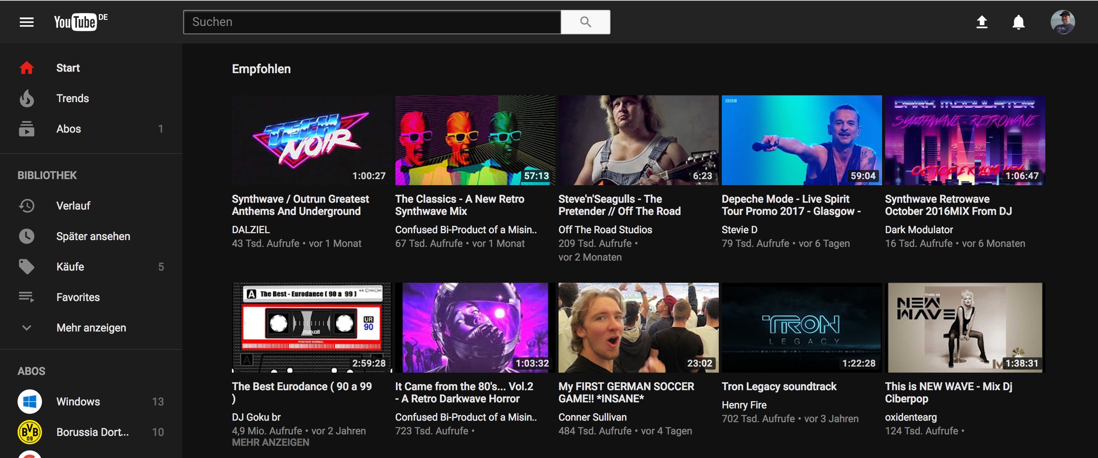The height and width of the screenshot is (458, 1098).
Task: Visit Conner Sullivan channel
Action: coord(592,417)
